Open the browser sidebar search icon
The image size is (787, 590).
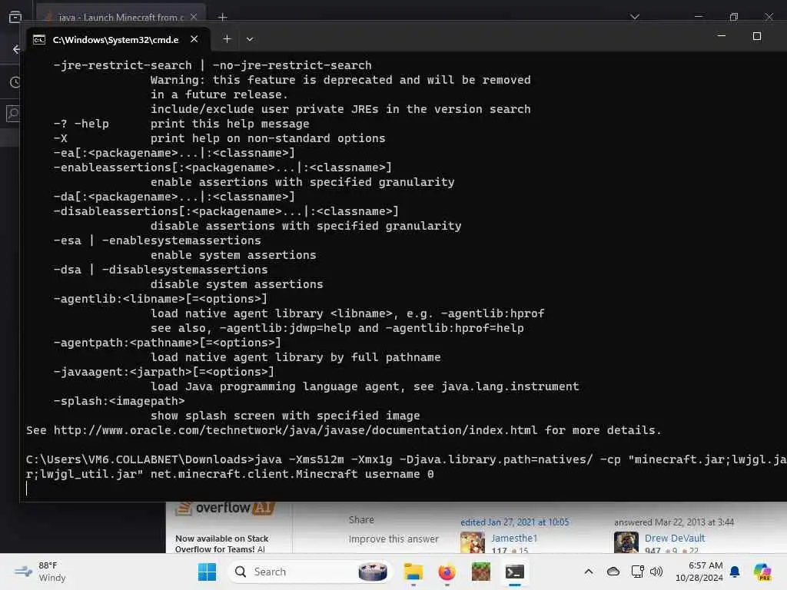tap(14, 114)
